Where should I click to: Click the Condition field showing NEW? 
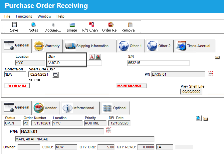pyautogui.click(x=15, y=74)
